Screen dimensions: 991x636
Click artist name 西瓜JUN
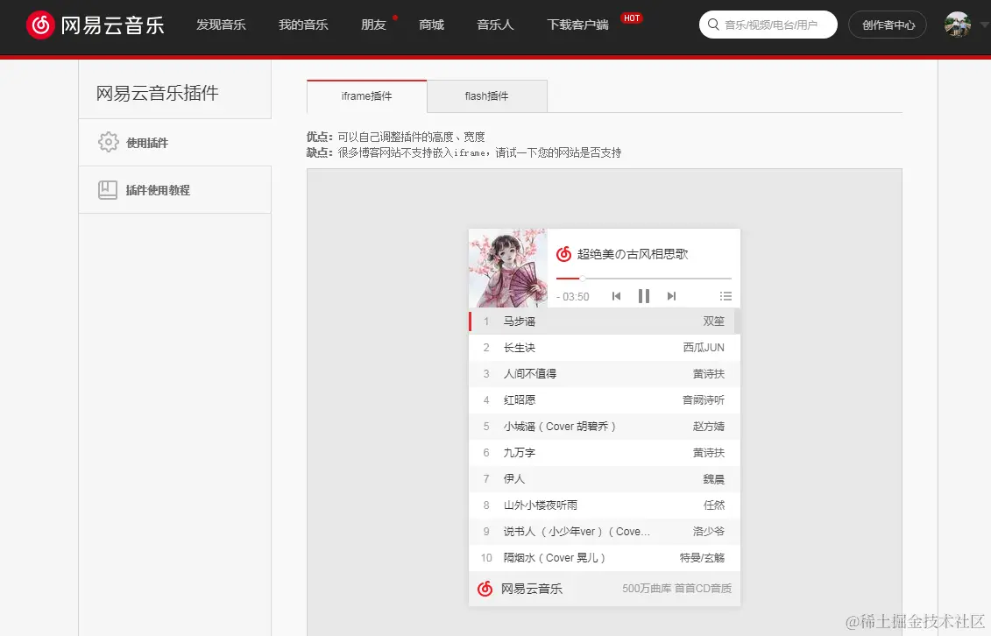pos(704,348)
